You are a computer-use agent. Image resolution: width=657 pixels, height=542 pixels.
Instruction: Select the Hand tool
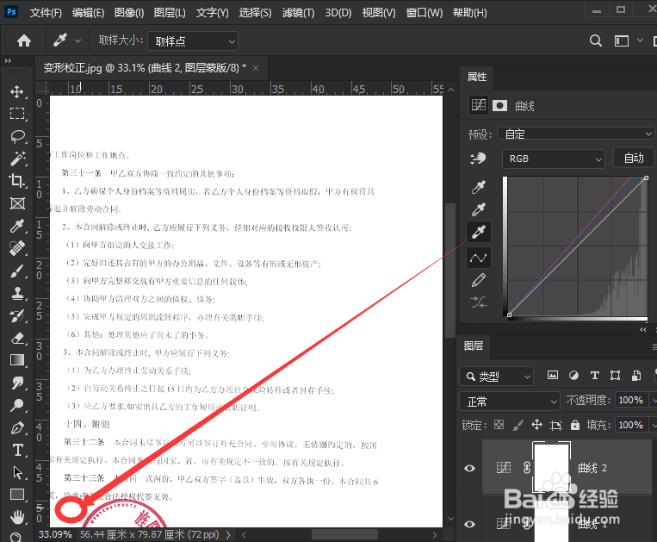(17, 517)
